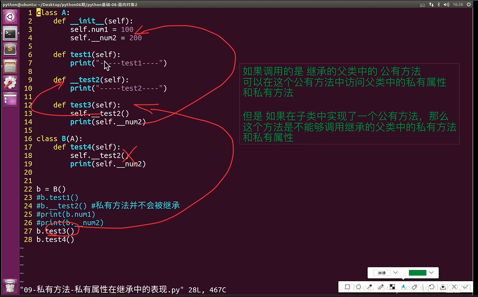Select the rectangle annotation tool
Image resolution: width=478 pixels, height=297 pixels.
[347, 286]
